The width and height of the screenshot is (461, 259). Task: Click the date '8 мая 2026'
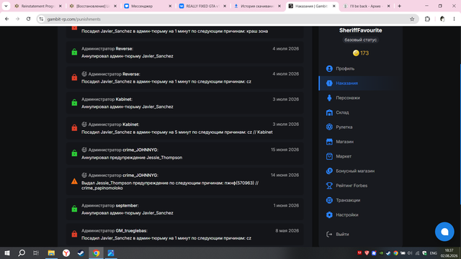point(287,231)
